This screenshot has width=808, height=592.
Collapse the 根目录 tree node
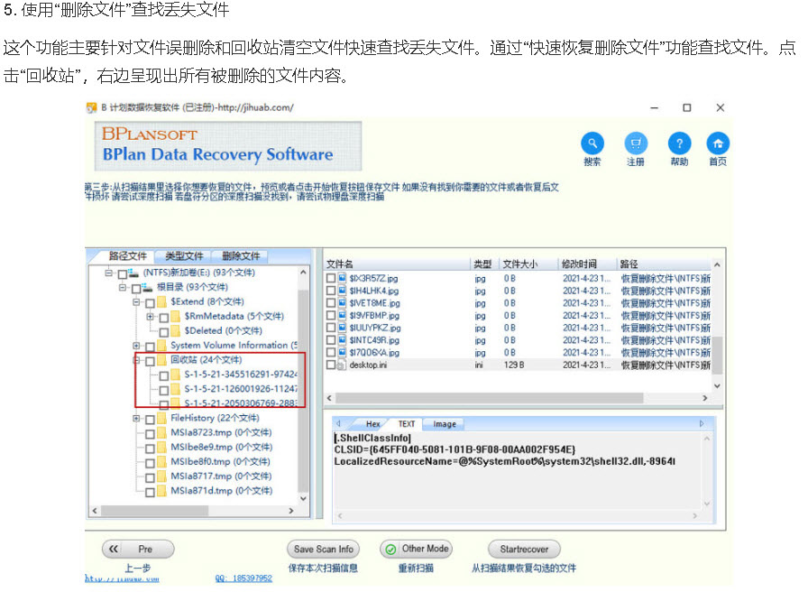coord(122,287)
